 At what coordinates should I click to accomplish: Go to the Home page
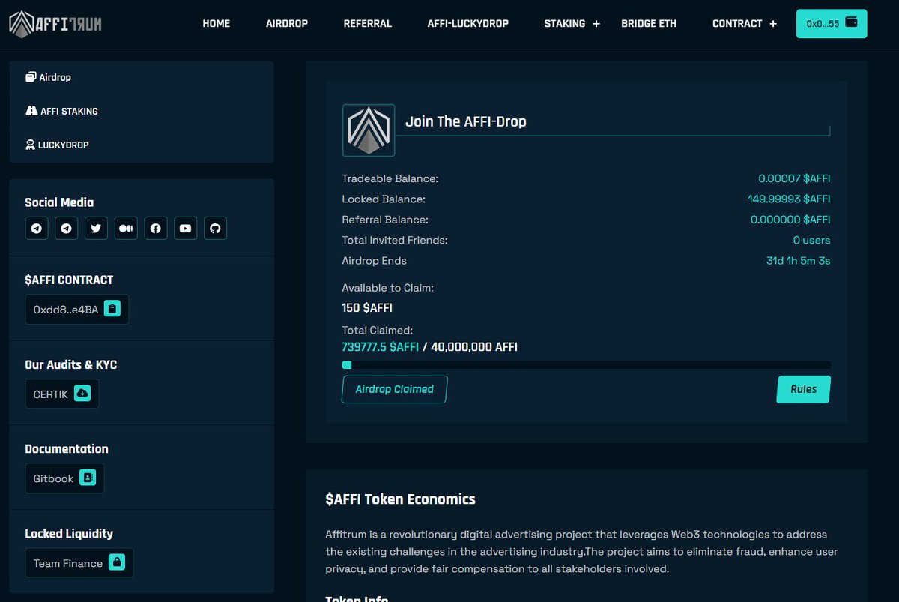[x=217, y=24]
